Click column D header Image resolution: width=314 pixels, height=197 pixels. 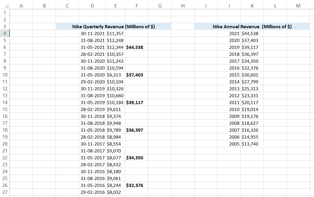(x=92, y=6)
